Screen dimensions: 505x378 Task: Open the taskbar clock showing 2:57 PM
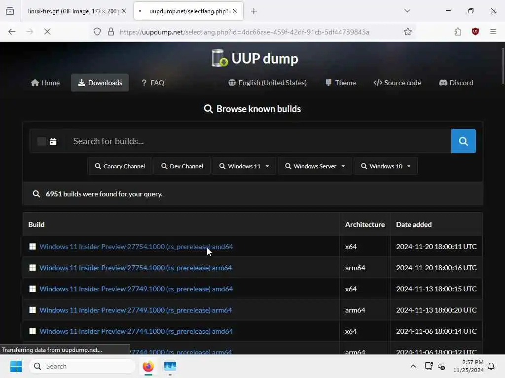pyautogui.click(x=469, y=366)
